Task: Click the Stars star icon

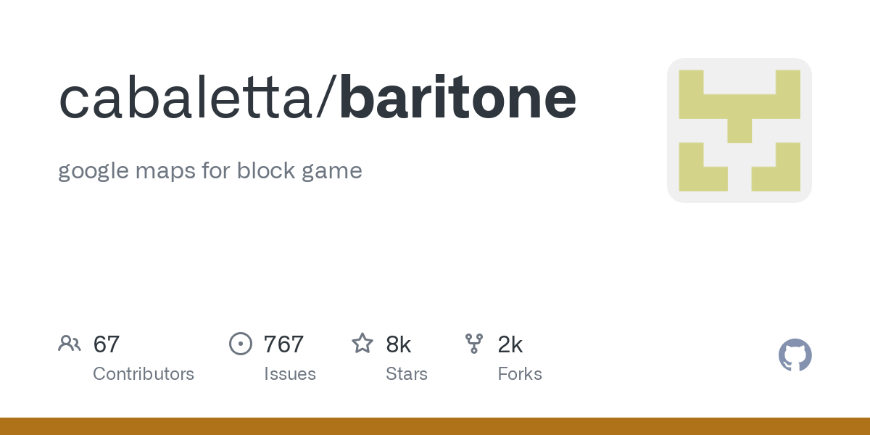Action: click(362, 344)
